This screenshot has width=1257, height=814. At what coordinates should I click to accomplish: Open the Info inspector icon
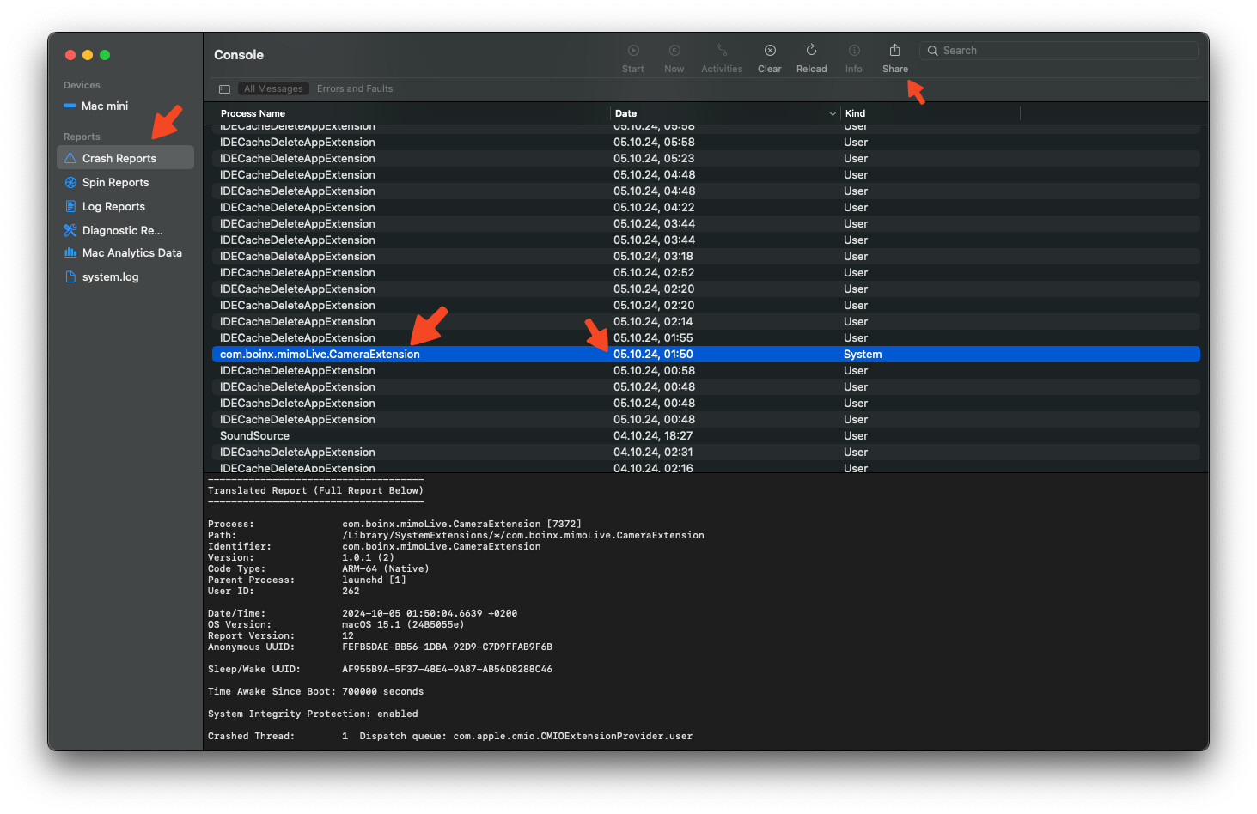click(854, 51)
